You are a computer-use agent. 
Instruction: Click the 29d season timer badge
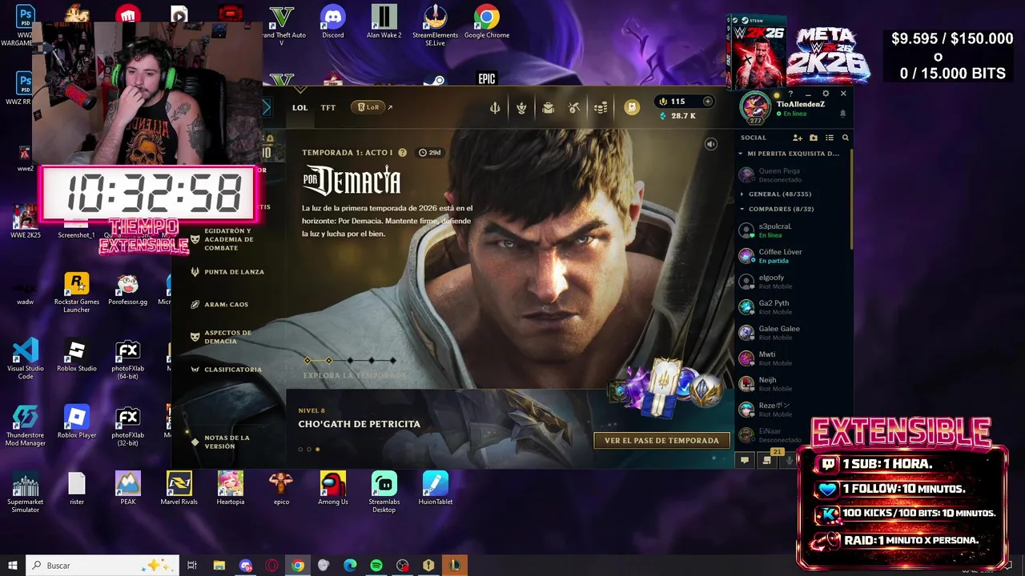(430, 153)
